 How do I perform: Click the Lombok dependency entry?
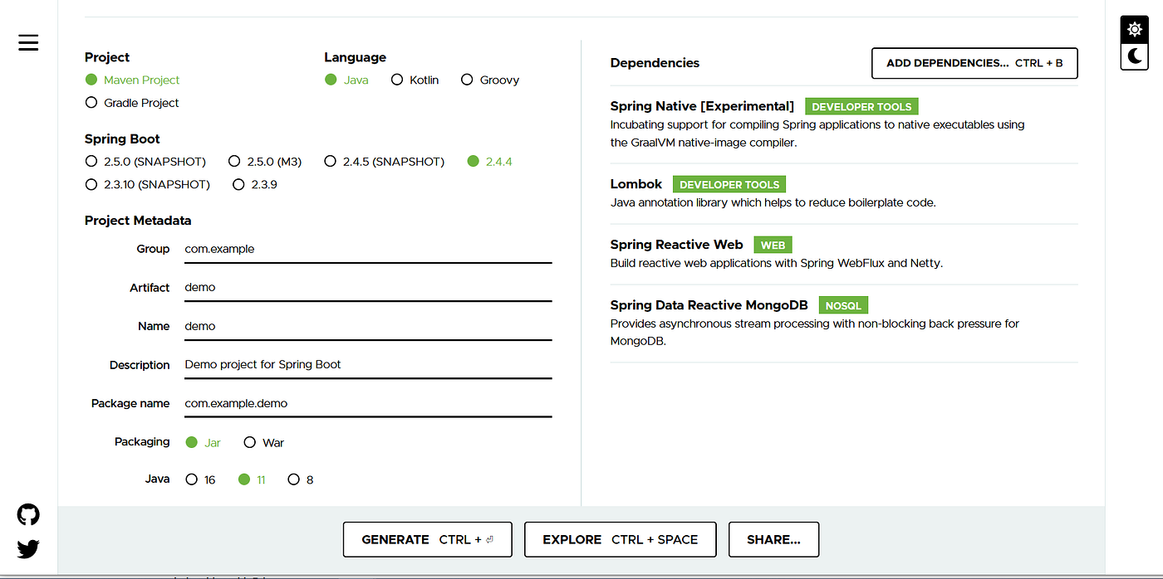(x=844, y=194)
